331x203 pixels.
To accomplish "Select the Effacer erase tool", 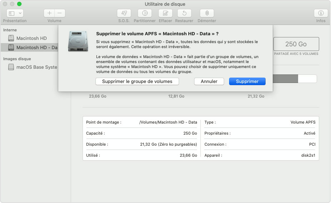I will [x=165, y=13].
